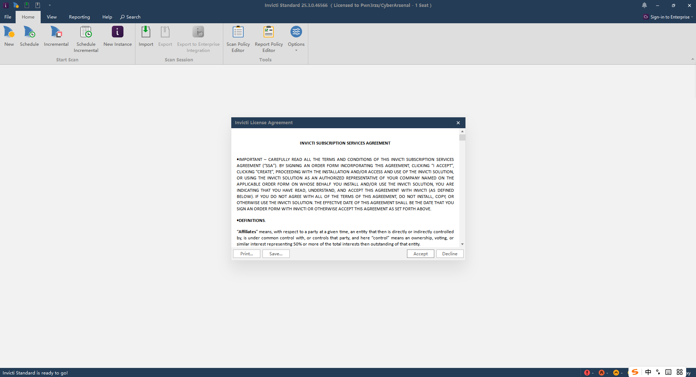Open the Options tool menu
The height and width of the screenshot is (377, 696).
[x=296, y=38]
